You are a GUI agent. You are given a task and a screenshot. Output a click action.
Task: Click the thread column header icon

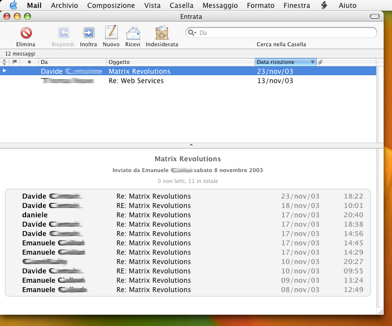[4, 62]
